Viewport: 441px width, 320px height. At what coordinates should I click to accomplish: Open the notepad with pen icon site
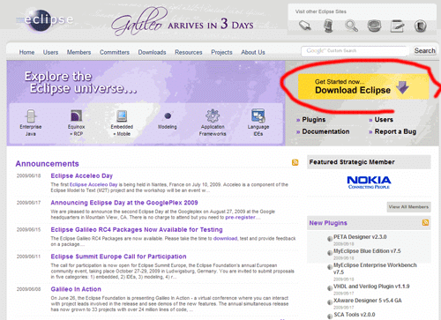pos(397,26)
